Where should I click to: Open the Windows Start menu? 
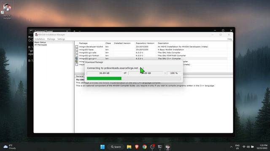point(103,147)
